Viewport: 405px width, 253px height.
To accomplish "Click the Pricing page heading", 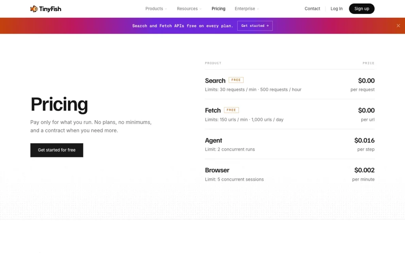I will (x=59, y=104).
